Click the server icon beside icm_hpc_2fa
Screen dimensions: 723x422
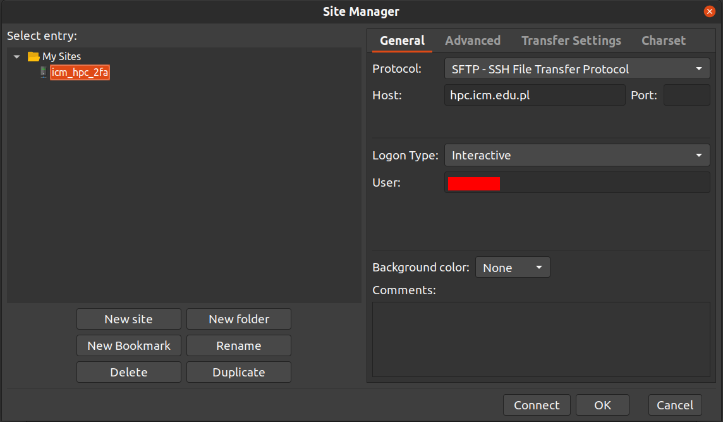pyautogui.click(x=43, y=72)
